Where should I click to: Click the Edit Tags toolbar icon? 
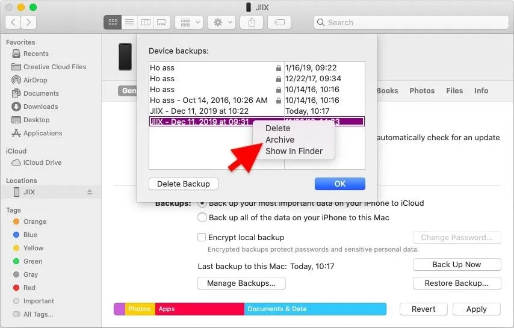(279, 22)
